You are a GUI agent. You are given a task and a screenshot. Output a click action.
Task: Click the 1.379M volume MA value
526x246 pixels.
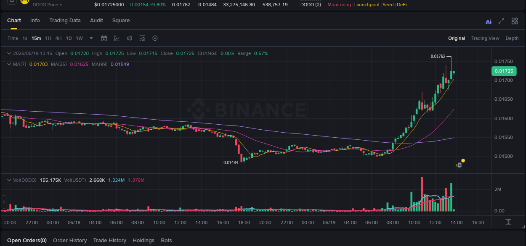(136, 180)
